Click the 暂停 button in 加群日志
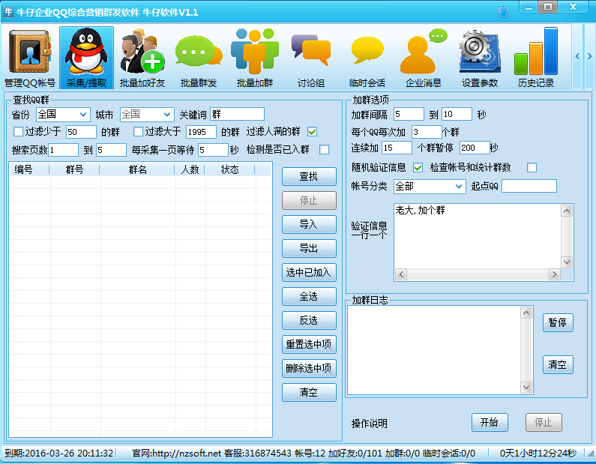The height and width of the screenshot is (464, 596). pos(558,322)
